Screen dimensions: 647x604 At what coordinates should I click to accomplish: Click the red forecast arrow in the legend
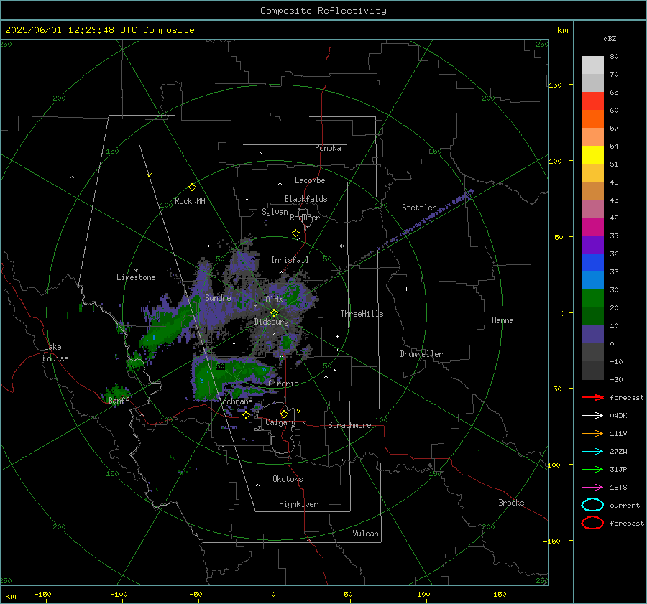592,397
